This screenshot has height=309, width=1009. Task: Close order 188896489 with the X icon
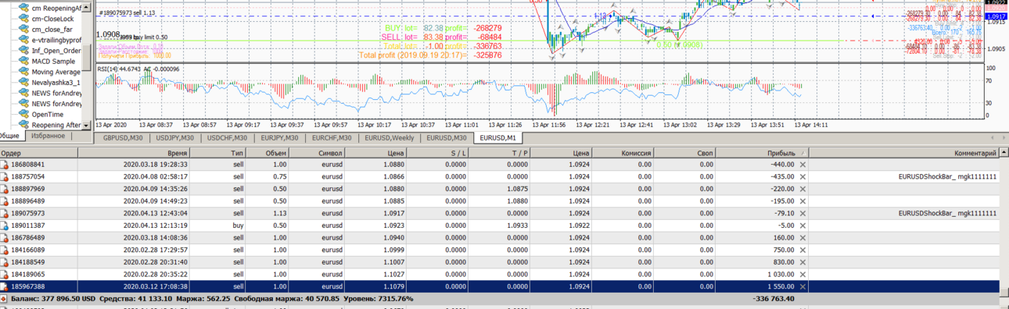click(x=803, y=201)
